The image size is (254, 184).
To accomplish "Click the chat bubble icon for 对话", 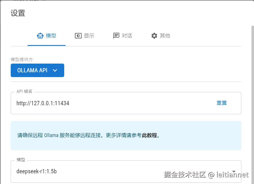I will click(x=116, y=36).
